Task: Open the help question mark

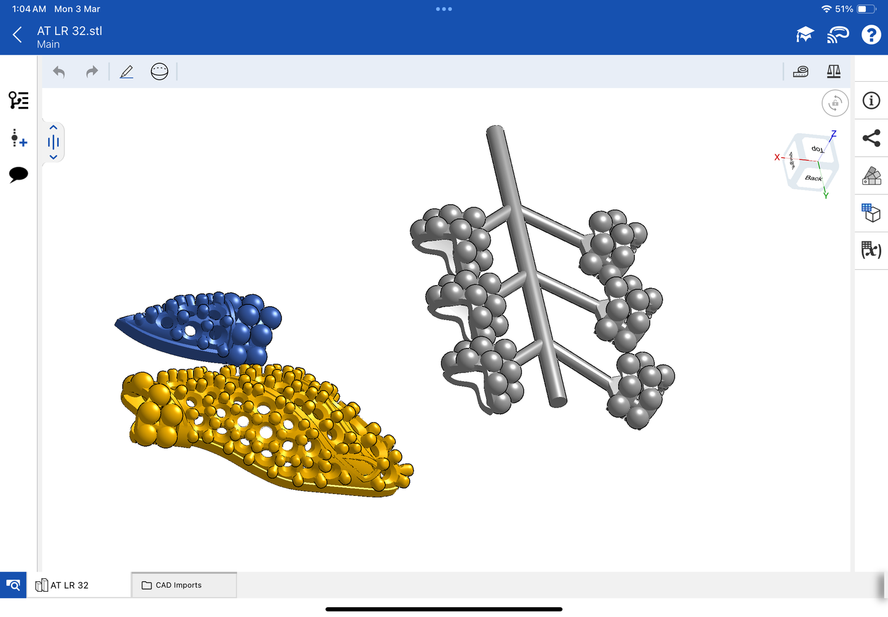Action: 871,35
